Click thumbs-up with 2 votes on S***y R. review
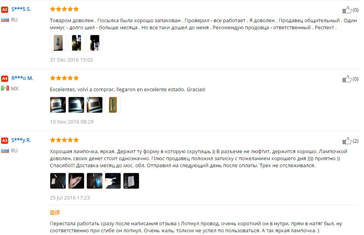This screenshot has width=364, height=235. [347, 141]
